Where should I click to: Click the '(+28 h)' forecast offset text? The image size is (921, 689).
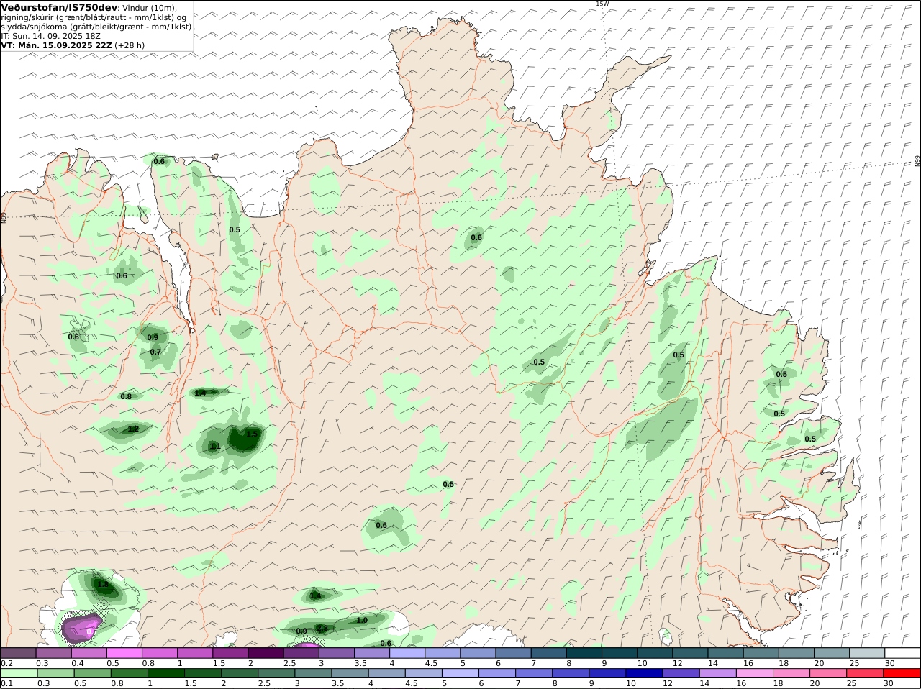[x=130, y=45]
